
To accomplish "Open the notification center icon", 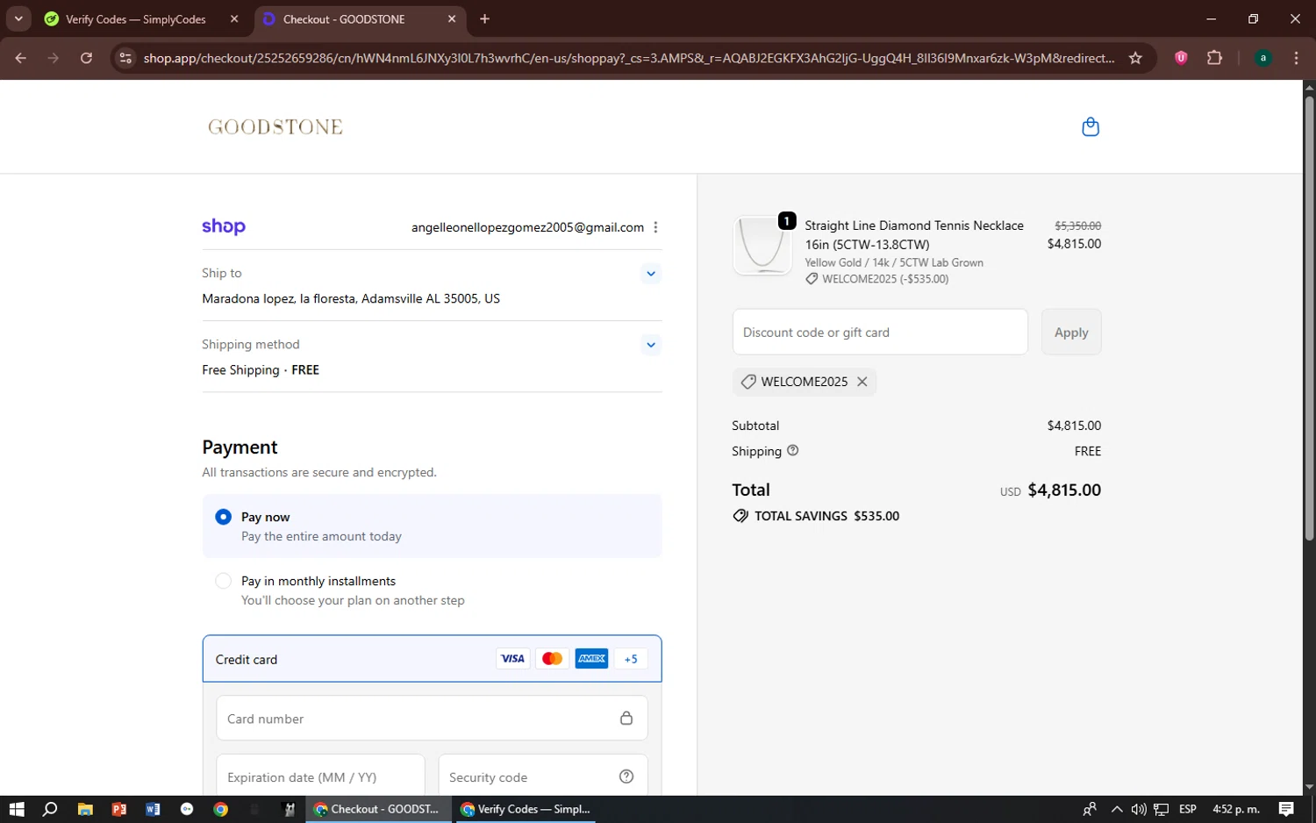I will (1286, 809).
